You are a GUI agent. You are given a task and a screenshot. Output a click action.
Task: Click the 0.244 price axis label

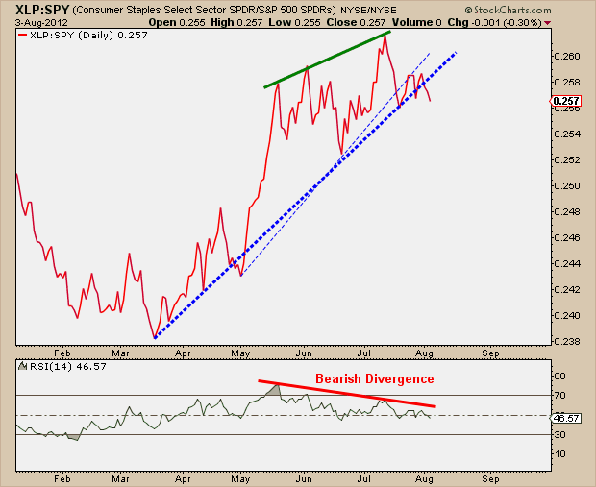(x=567, y=263)
